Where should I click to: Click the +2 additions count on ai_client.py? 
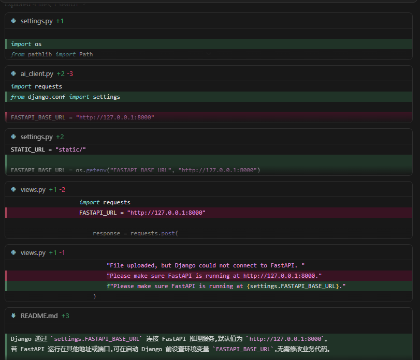click(61, 73)
